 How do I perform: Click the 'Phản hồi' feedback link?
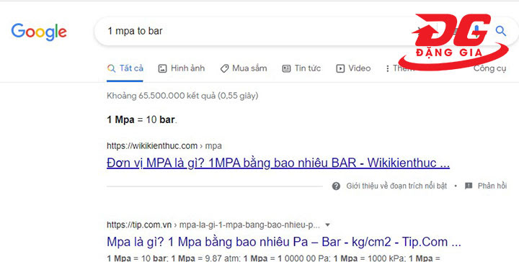pos(492,186)
